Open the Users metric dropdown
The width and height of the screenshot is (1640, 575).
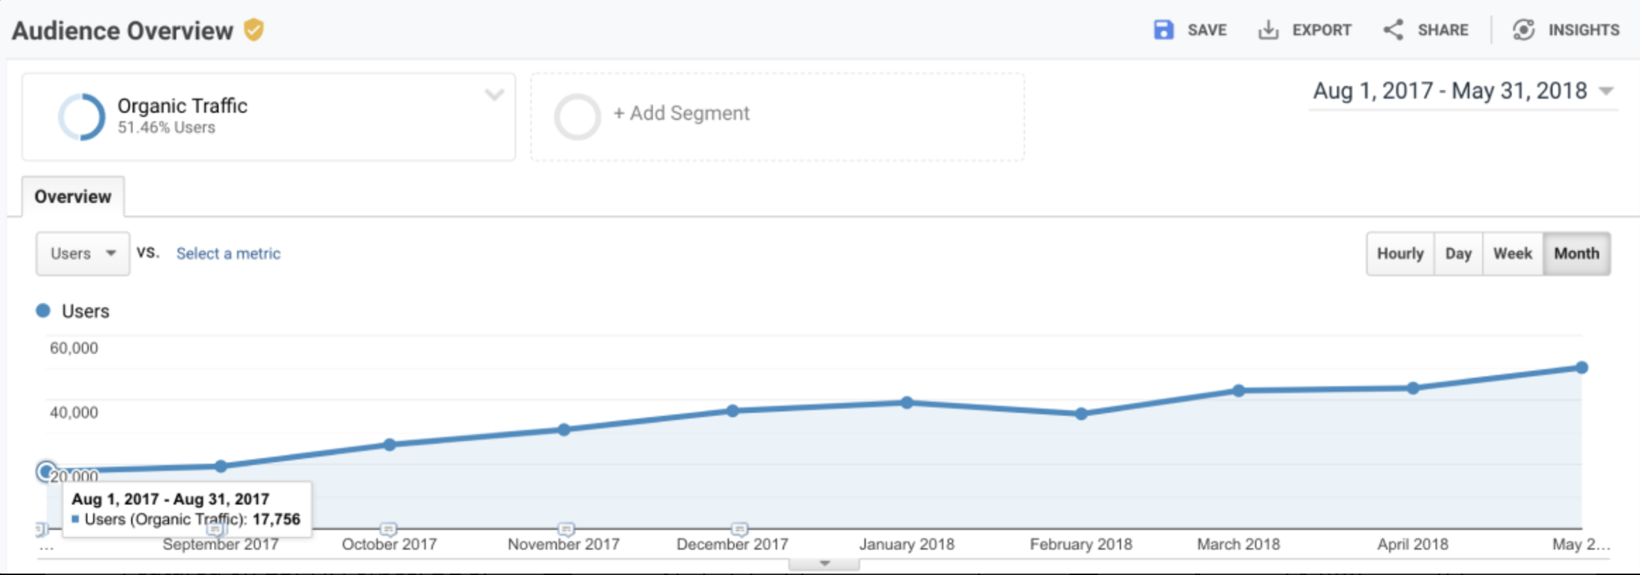pos(82,254)
